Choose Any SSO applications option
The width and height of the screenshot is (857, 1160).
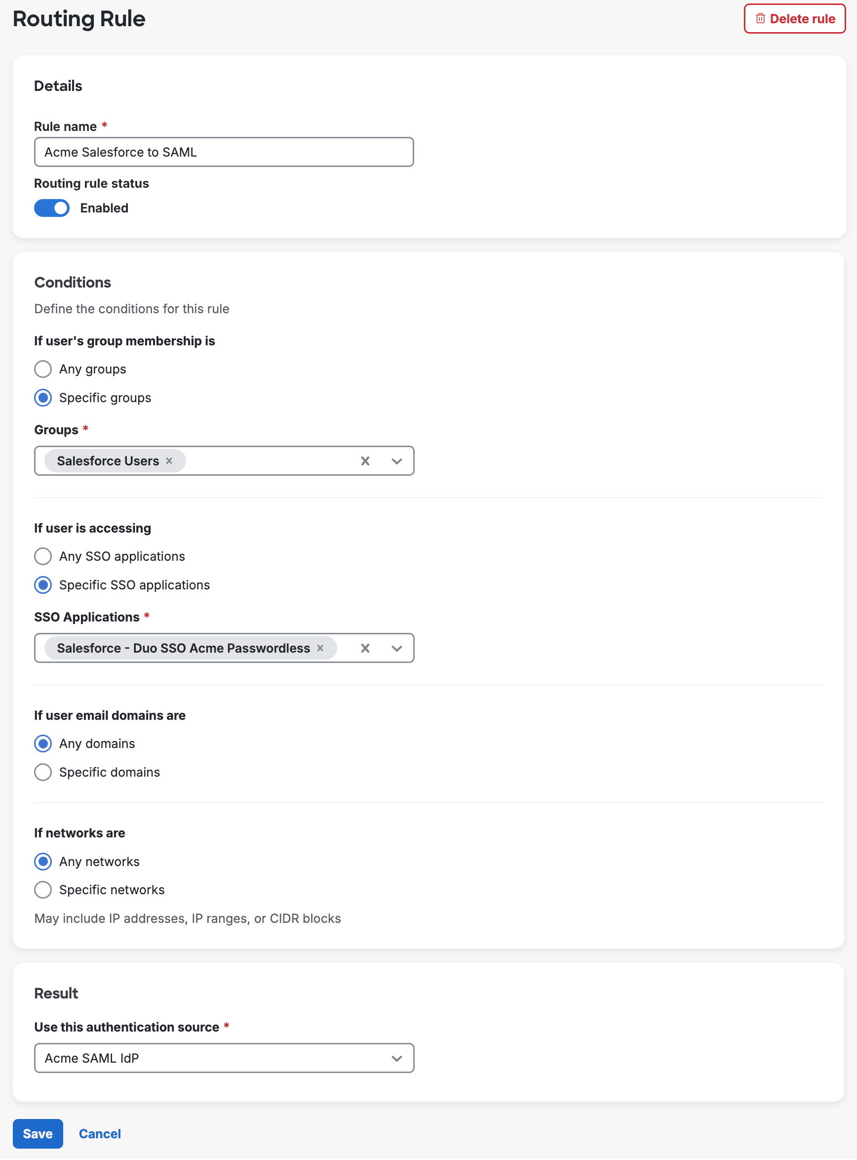(x=43, y=556)
